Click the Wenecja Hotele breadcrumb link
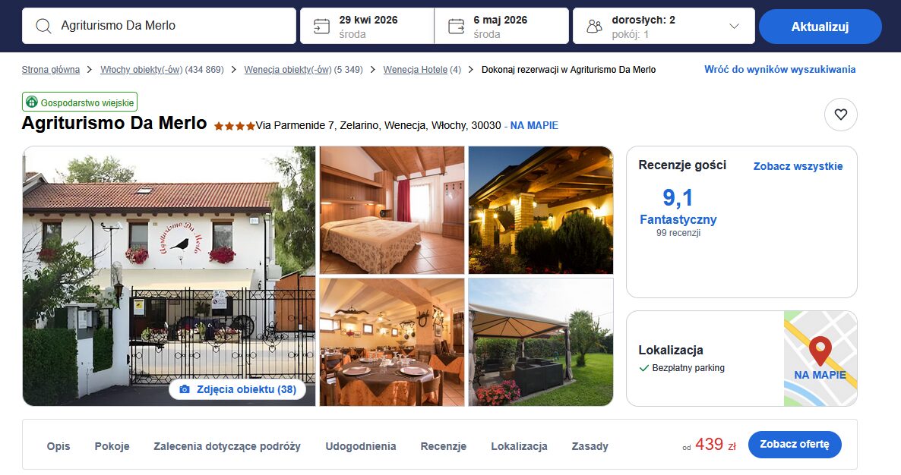The image size is (901, 475). click(x=422, y=69)
